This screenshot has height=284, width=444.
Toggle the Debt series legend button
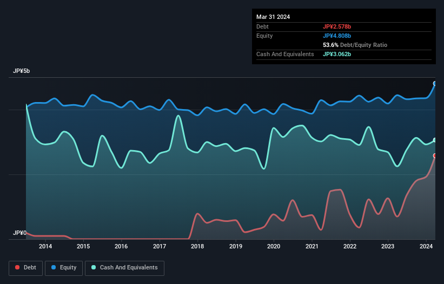point(26,268)
